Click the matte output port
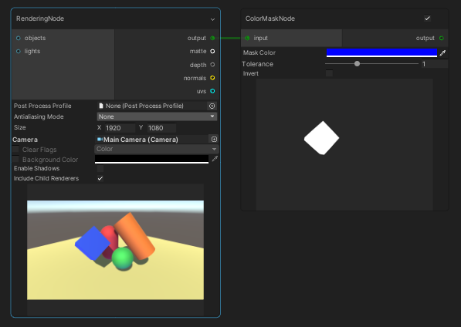The height and width of the screenshot is (327, 461). (x=212, y=52)
